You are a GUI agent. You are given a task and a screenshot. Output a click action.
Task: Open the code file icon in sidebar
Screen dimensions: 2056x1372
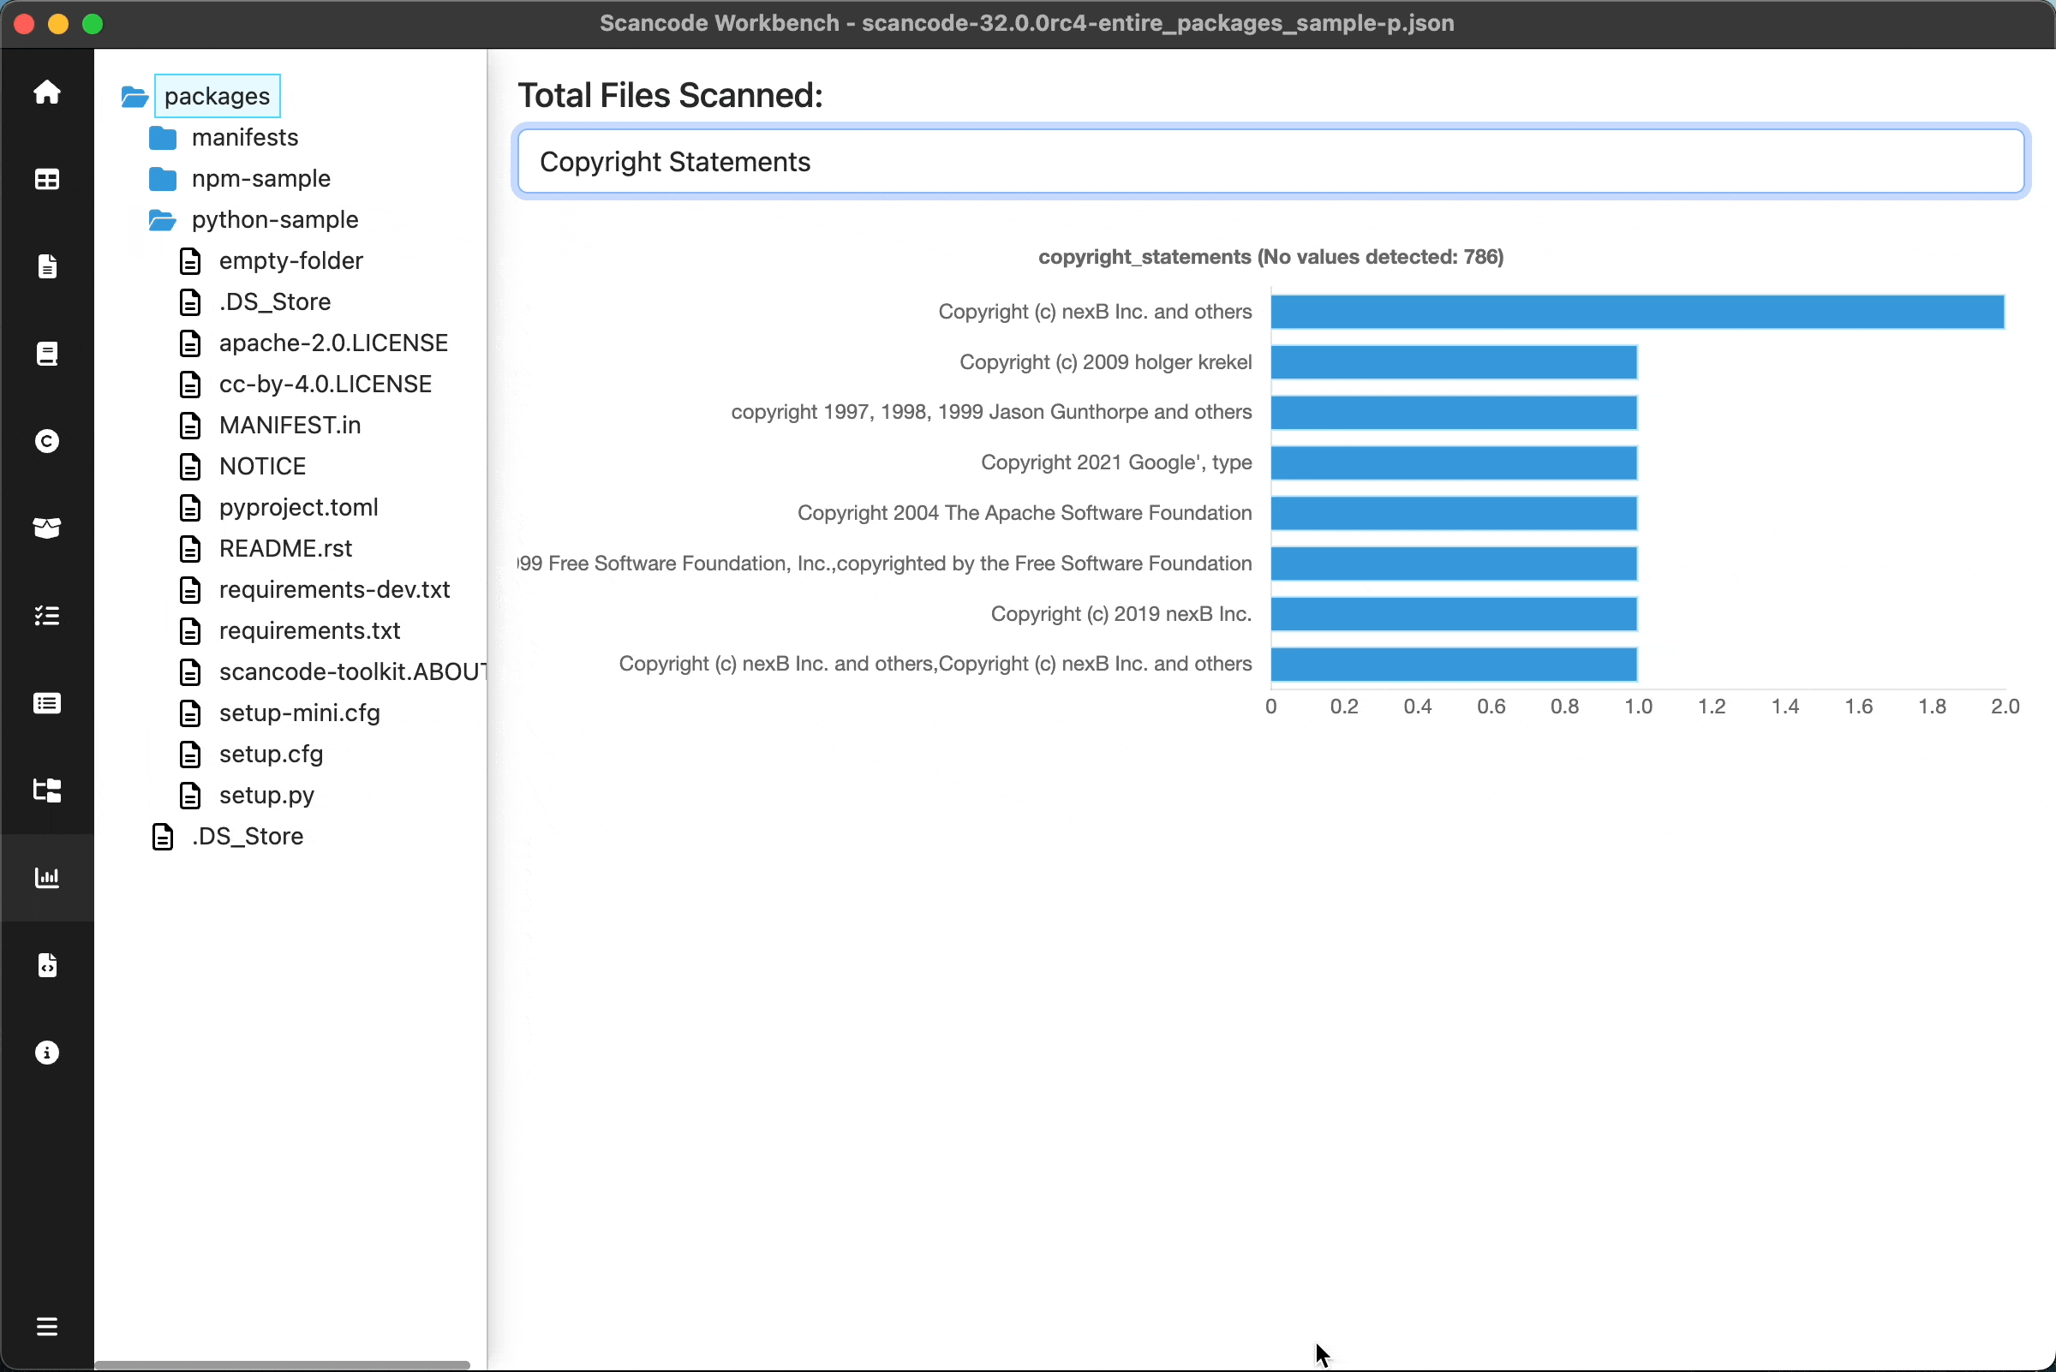[47, 965]
